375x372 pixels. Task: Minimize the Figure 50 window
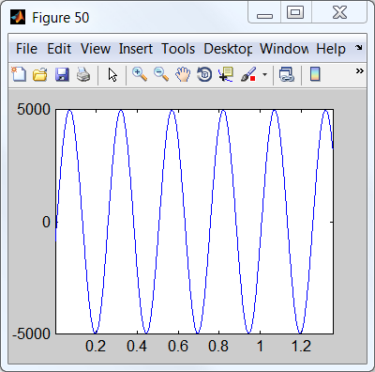(264, 13)
